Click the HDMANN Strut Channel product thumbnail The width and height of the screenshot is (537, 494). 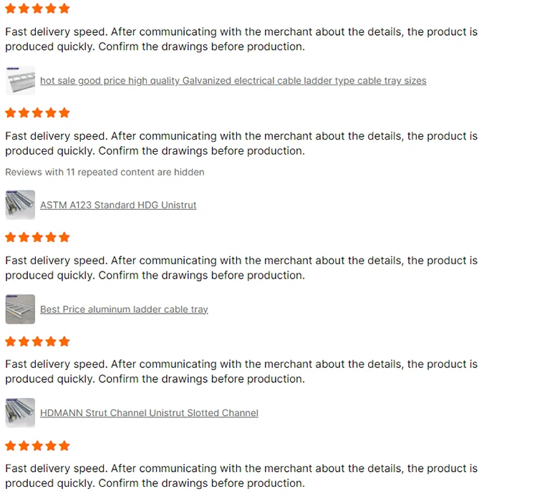(20, 413)
